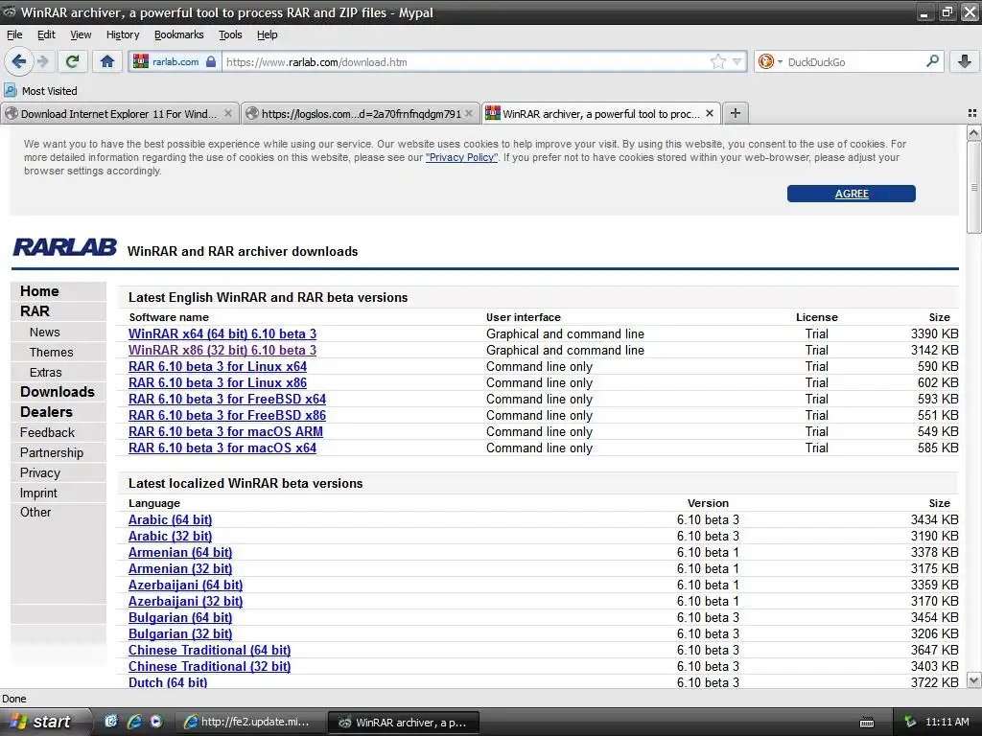Click the Most Visited bookmarks icon
Image resolution: width=982 pixels, height=736 pixels.
tap(10, 90)
